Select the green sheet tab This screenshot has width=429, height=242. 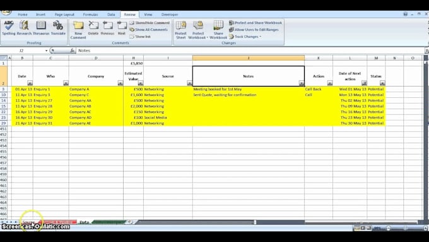click(109, 222)
